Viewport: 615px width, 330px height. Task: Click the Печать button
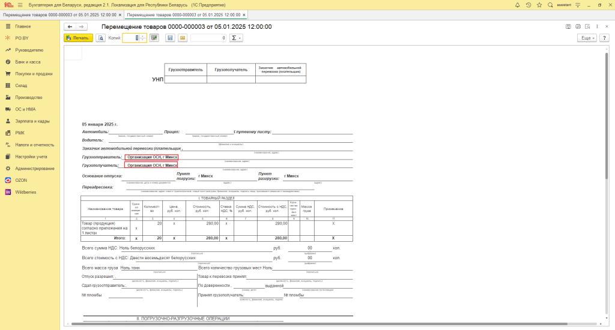79,38
